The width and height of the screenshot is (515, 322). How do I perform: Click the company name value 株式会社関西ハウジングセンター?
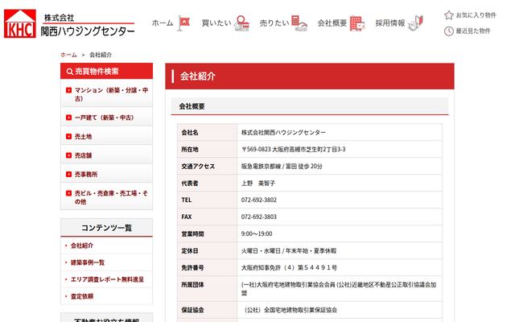[x=283, y=132]
